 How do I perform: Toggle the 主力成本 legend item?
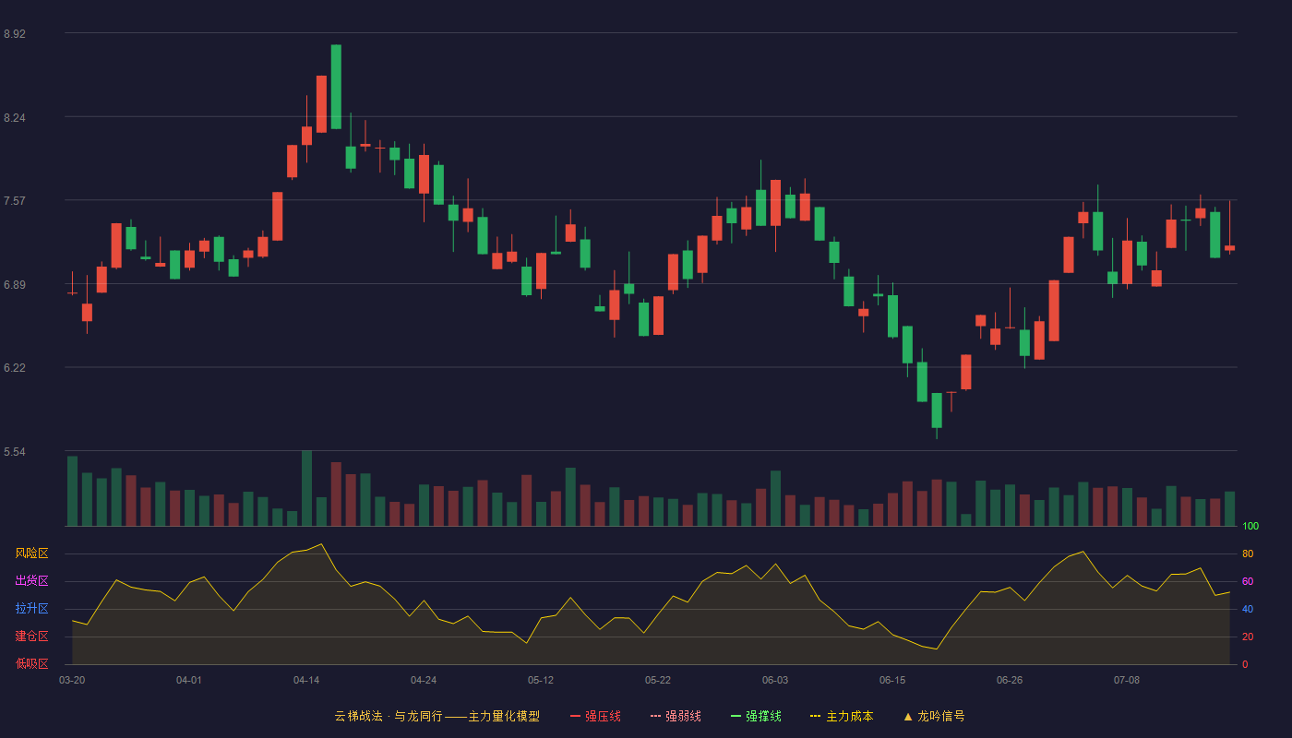842,716
